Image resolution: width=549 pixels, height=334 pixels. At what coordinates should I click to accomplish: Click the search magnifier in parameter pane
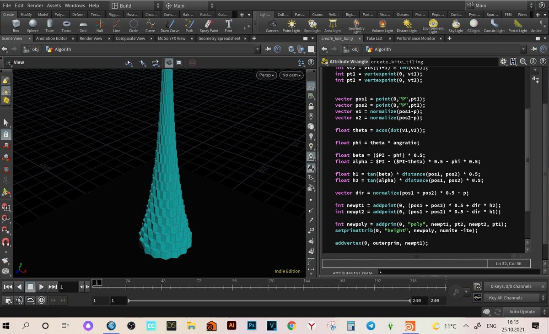click(x=523, y=61)
